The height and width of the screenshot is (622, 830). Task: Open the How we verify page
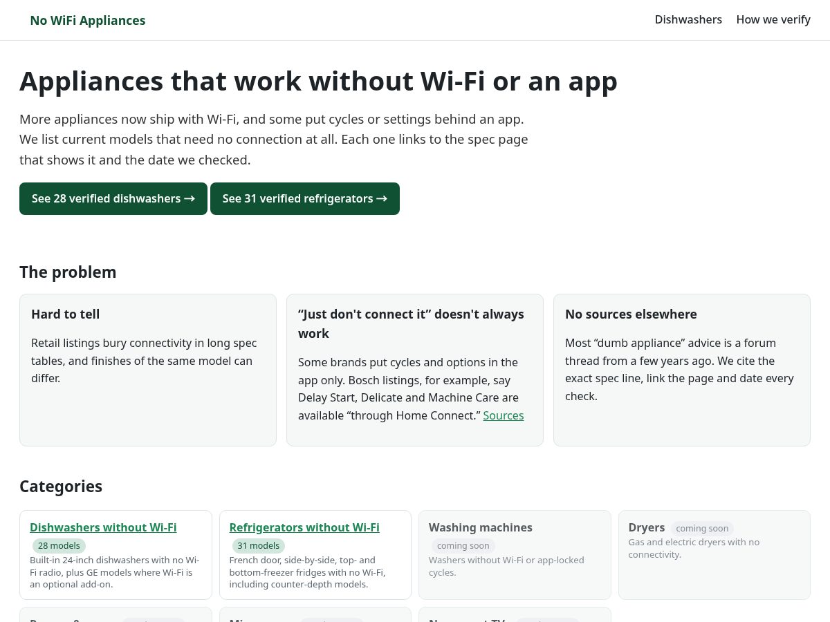[x=773, y=20]
